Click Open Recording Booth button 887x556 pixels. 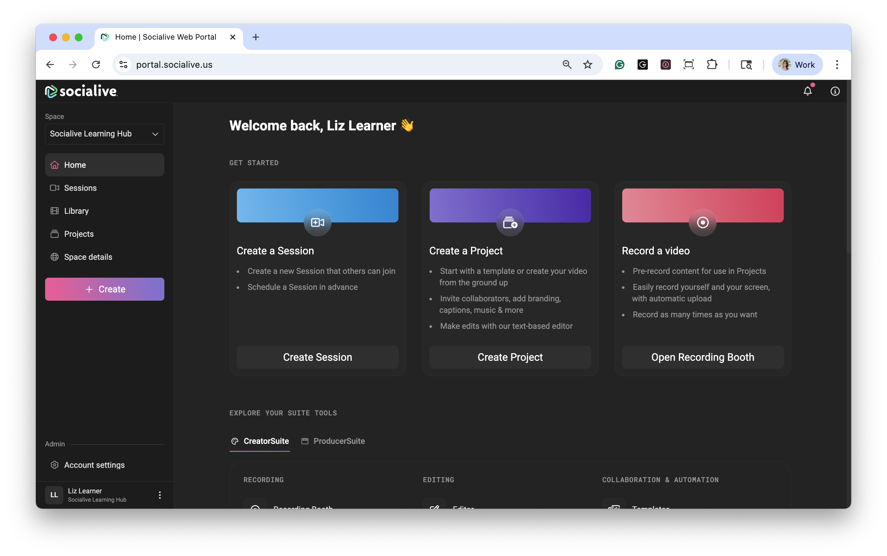tap(702, 357)
